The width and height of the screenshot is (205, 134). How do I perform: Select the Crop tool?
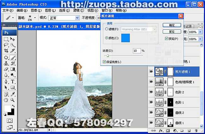[x=6, y=50]
